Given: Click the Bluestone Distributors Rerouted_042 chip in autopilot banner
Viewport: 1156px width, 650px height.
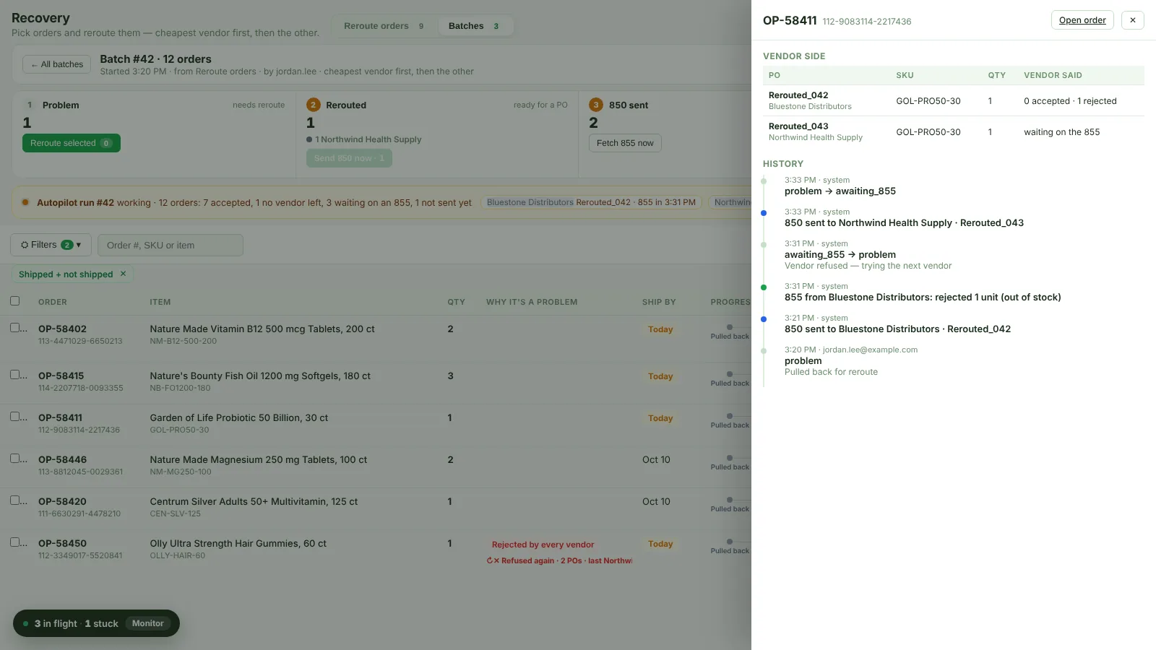Looking at the screenshot, I should click(591, 202).
